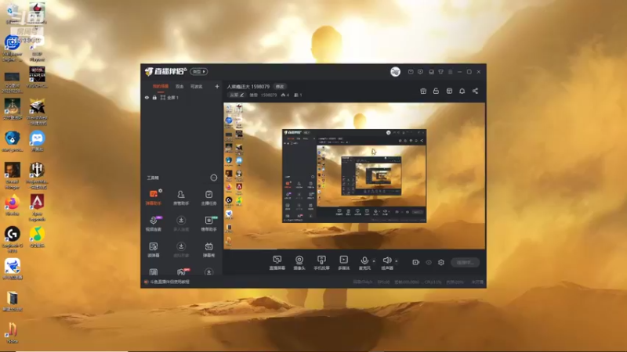The height and width of the screenshot is (352, 627).
Task: Click the QQ音乐 green note desktop shortcut
Action: click(x=37, y=237)
